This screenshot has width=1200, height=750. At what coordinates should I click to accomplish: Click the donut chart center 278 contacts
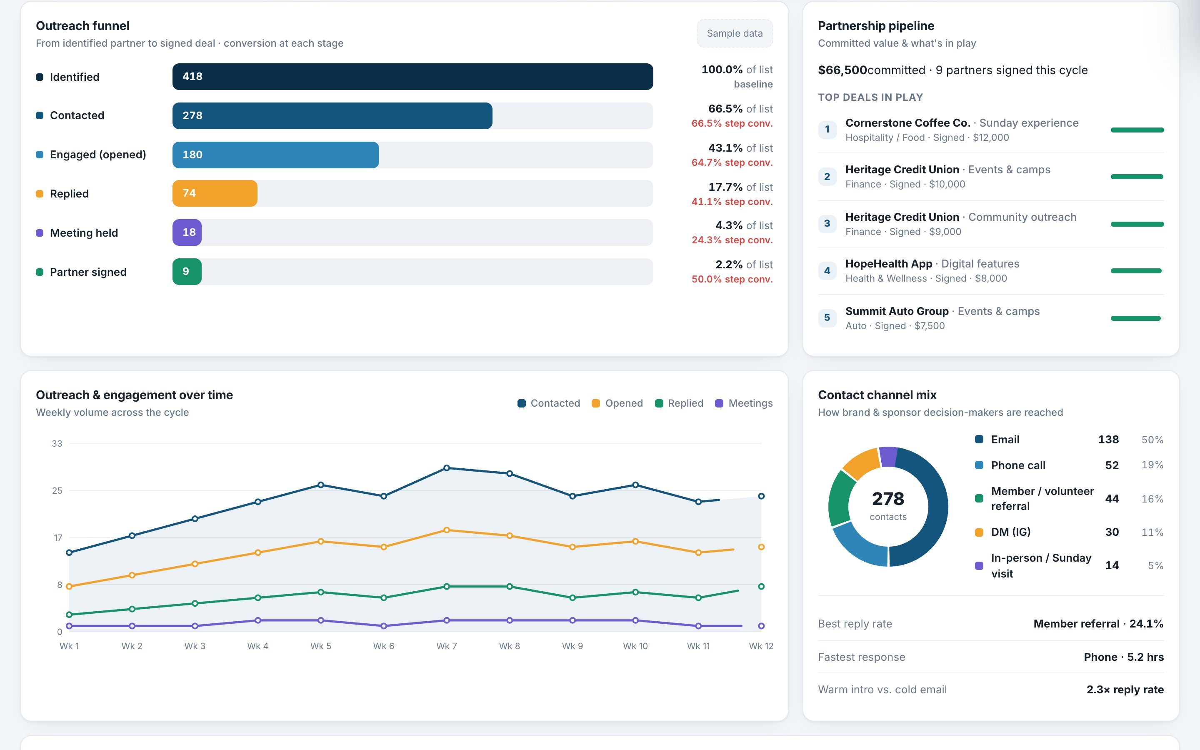click(x=887, y=505)
